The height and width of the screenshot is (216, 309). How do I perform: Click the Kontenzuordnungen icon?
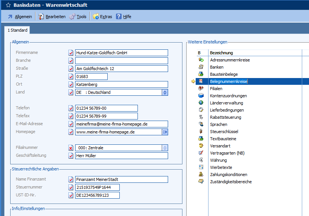201,96
